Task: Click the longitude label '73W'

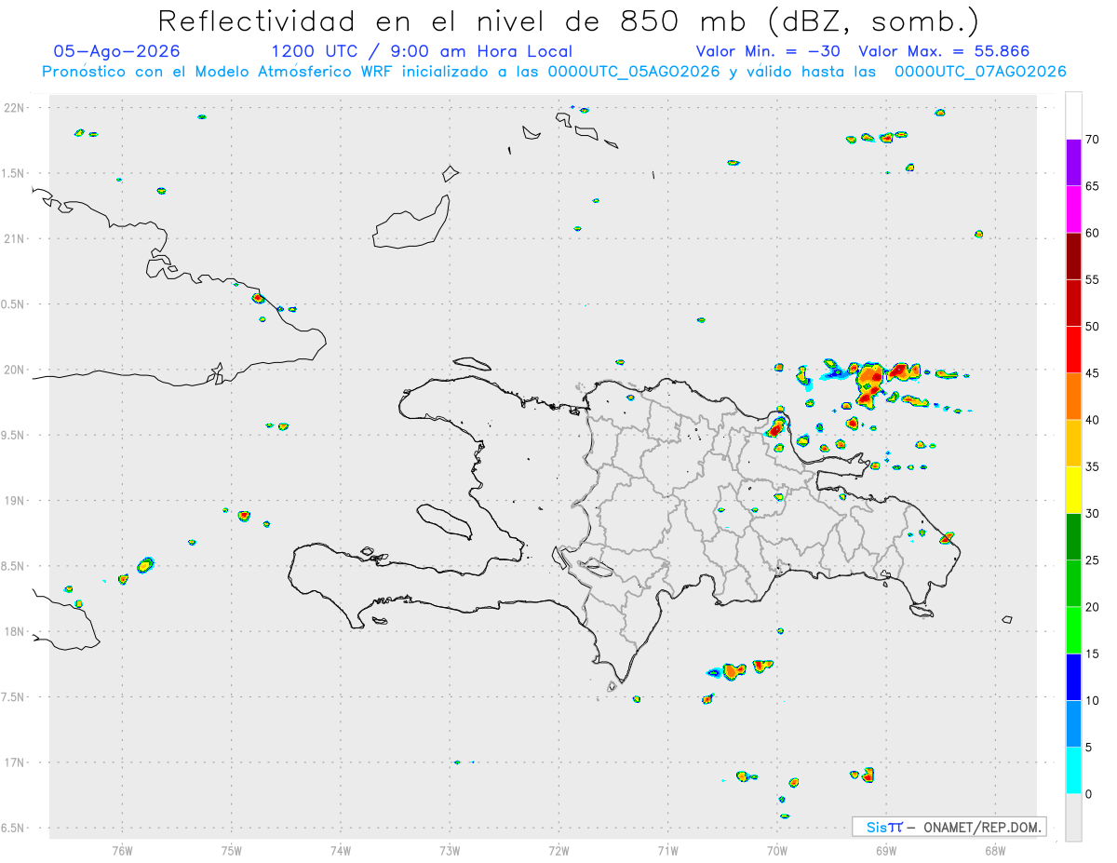Action: pyautogui.click(x=450, y=850)
